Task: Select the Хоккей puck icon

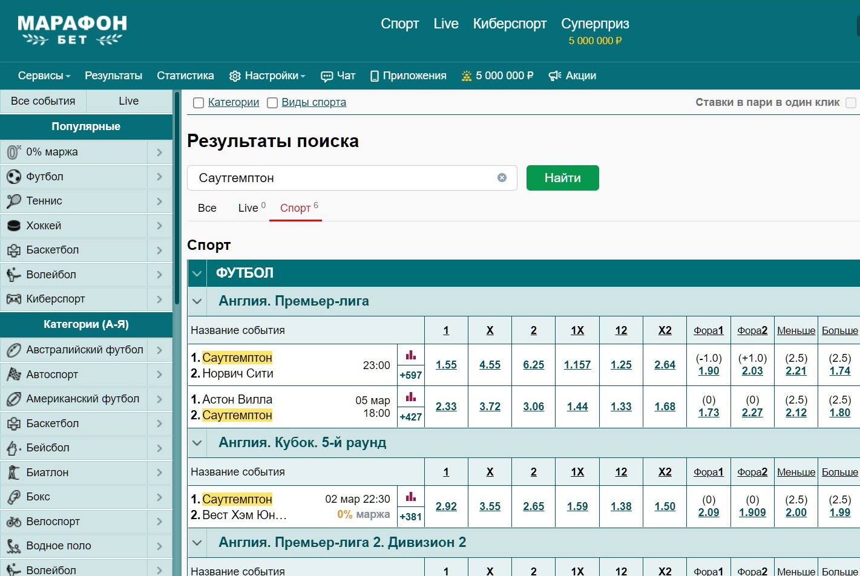Action: click(x=13, y=226)
